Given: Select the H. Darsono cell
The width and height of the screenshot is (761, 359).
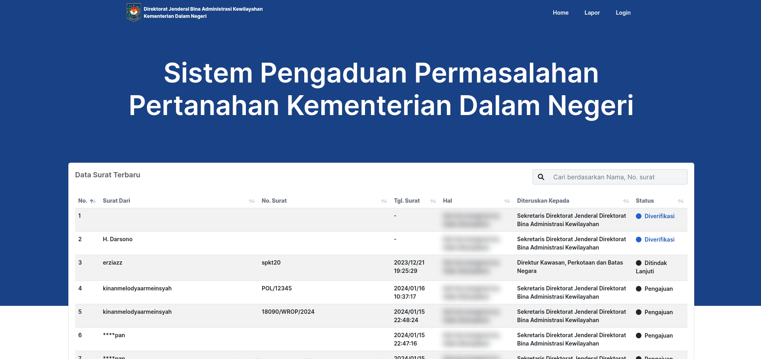Looking at the screenshot, I should (x=118, y=239).
